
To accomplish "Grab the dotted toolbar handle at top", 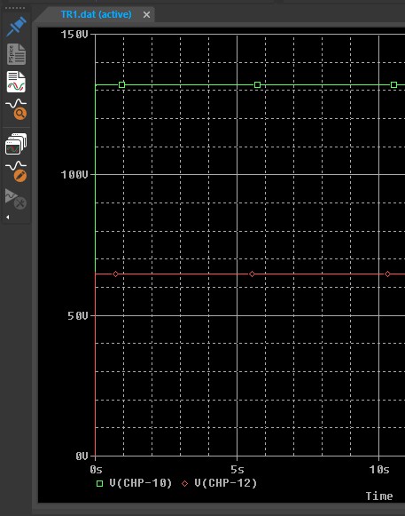I will pyautogui.click(x=15, y=8).
